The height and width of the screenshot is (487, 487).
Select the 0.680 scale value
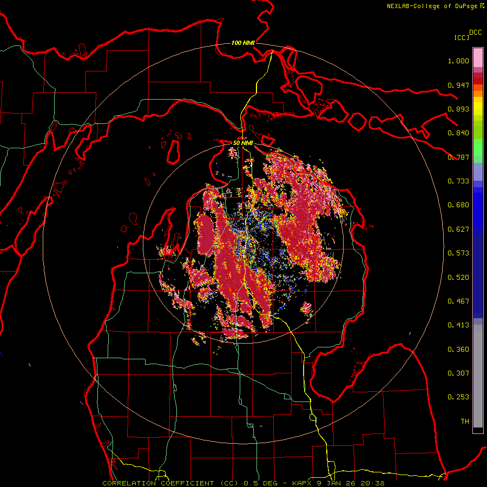click(458, 205)
